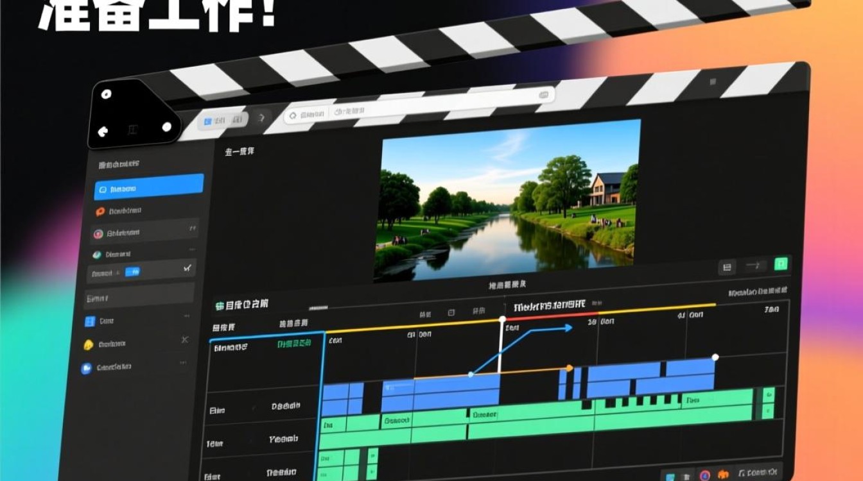Select the blue highlighted sidebar item
The image size is (863, 481).
click(149, 187)
